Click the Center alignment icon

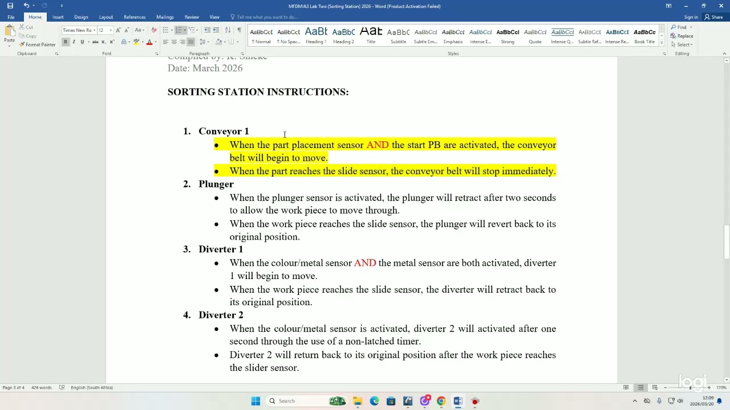pyautogui.click(x=174, y=42)
